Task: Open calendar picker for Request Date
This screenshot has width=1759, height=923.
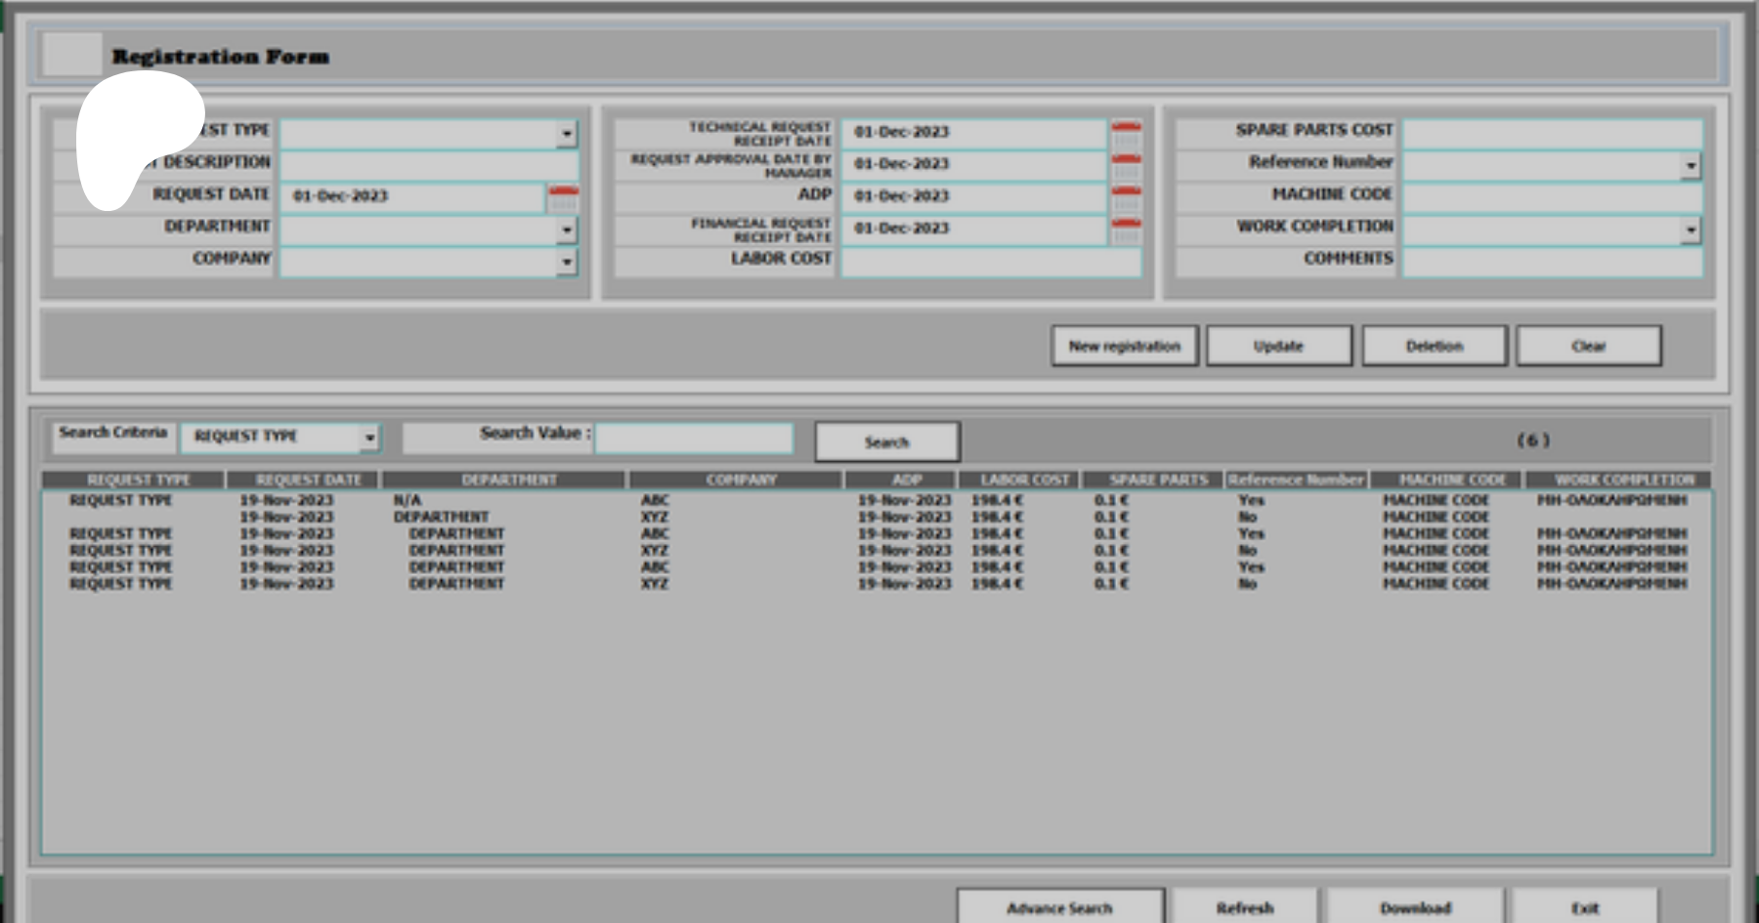Action: coord(563,197)
